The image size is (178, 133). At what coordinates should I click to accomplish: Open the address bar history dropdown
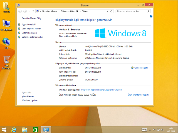[107, 11]
